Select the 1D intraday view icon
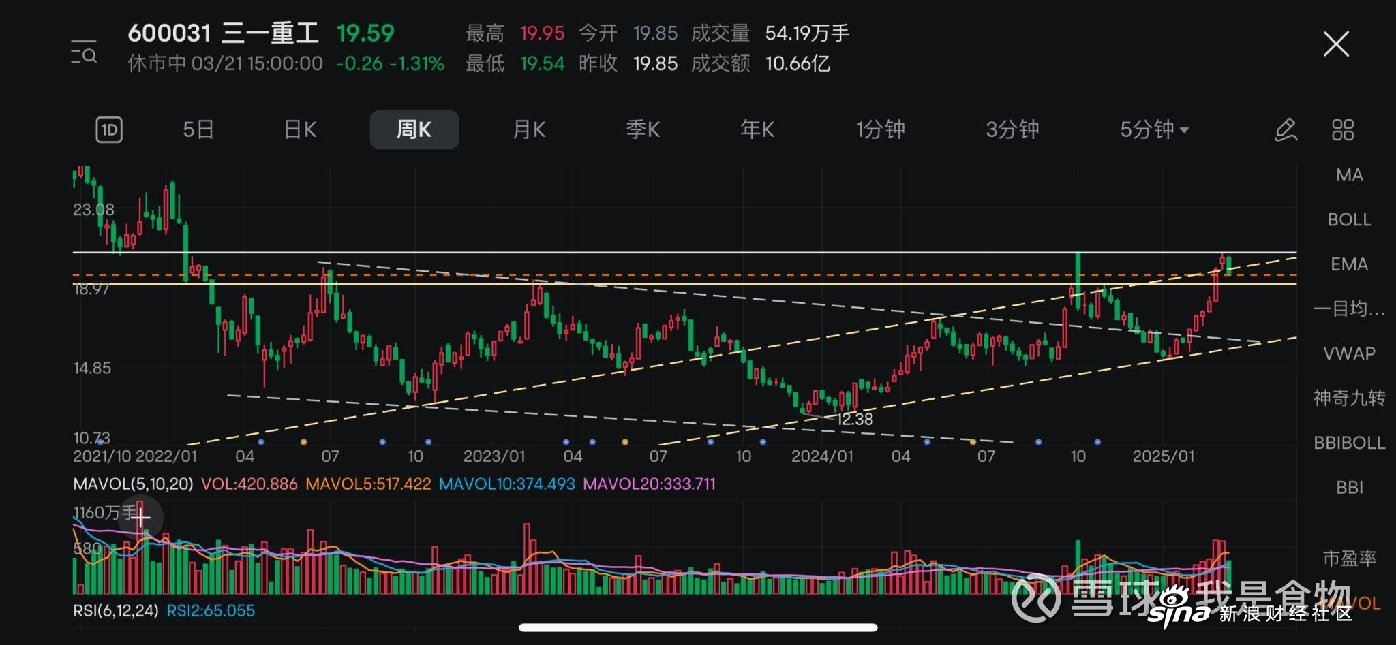Screen dimensions: 1396x645 [109, 129]
